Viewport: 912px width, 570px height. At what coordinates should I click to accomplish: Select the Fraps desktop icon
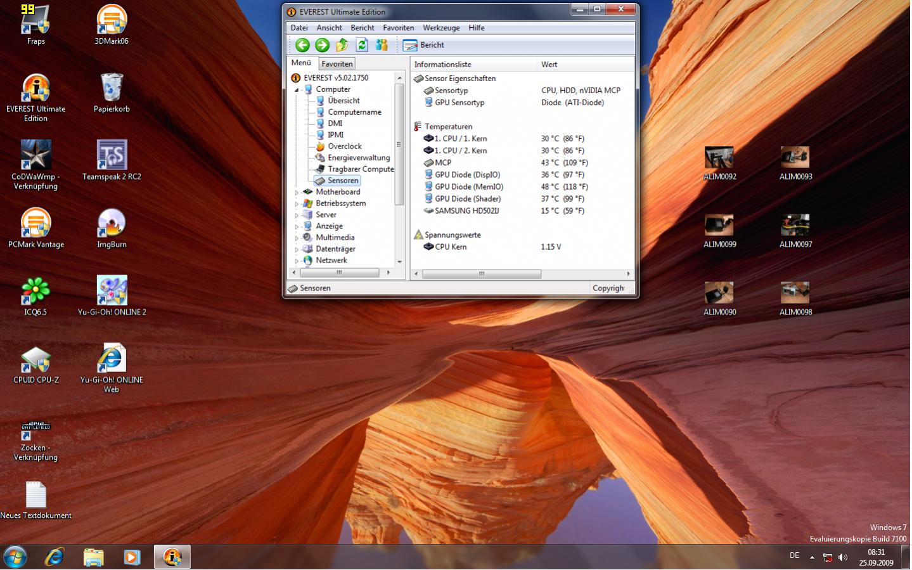click(x=35, y=25)
